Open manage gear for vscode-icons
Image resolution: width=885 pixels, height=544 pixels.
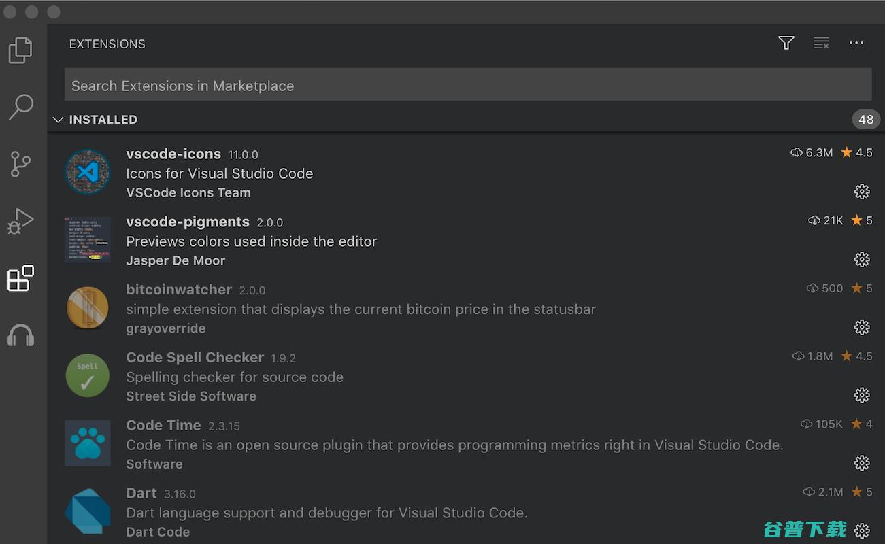(862, 191)
